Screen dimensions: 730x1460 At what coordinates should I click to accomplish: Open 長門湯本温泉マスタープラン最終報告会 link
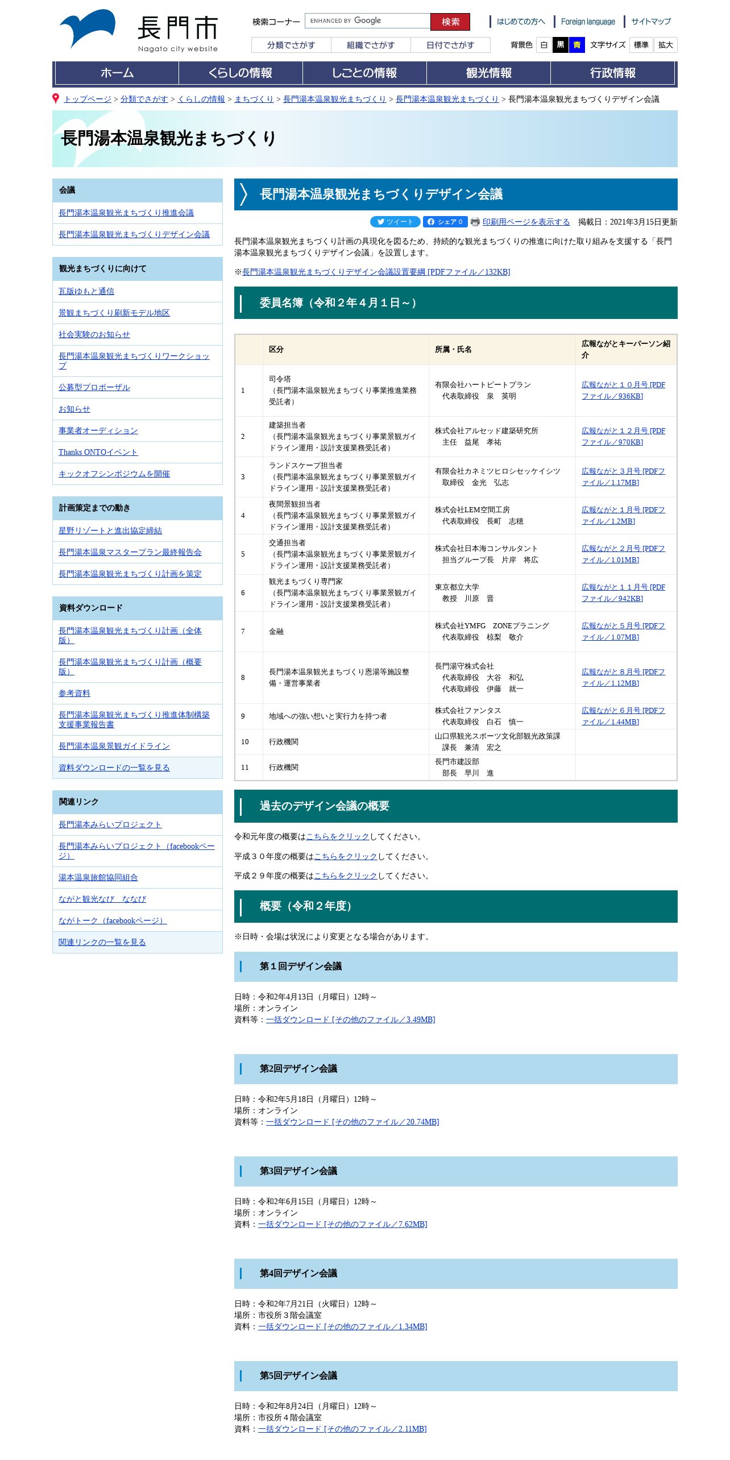point(130,552)
